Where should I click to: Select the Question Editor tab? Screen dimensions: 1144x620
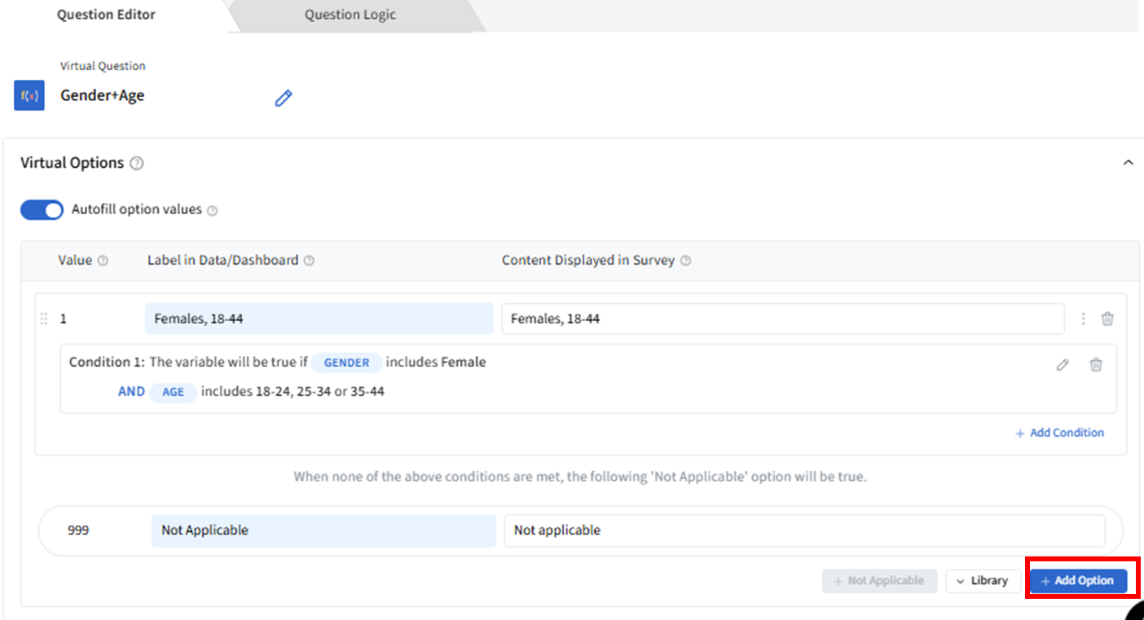coord(106,15)
